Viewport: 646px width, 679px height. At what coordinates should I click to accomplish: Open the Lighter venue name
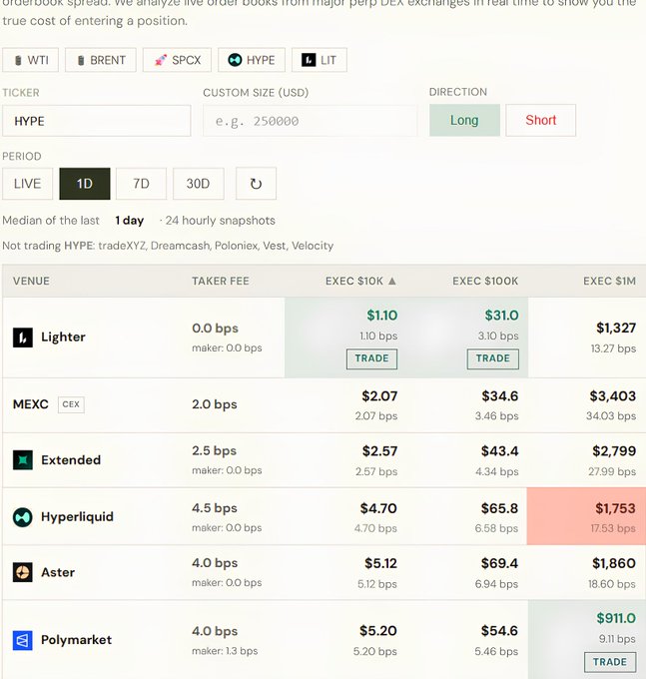(63, 337)
